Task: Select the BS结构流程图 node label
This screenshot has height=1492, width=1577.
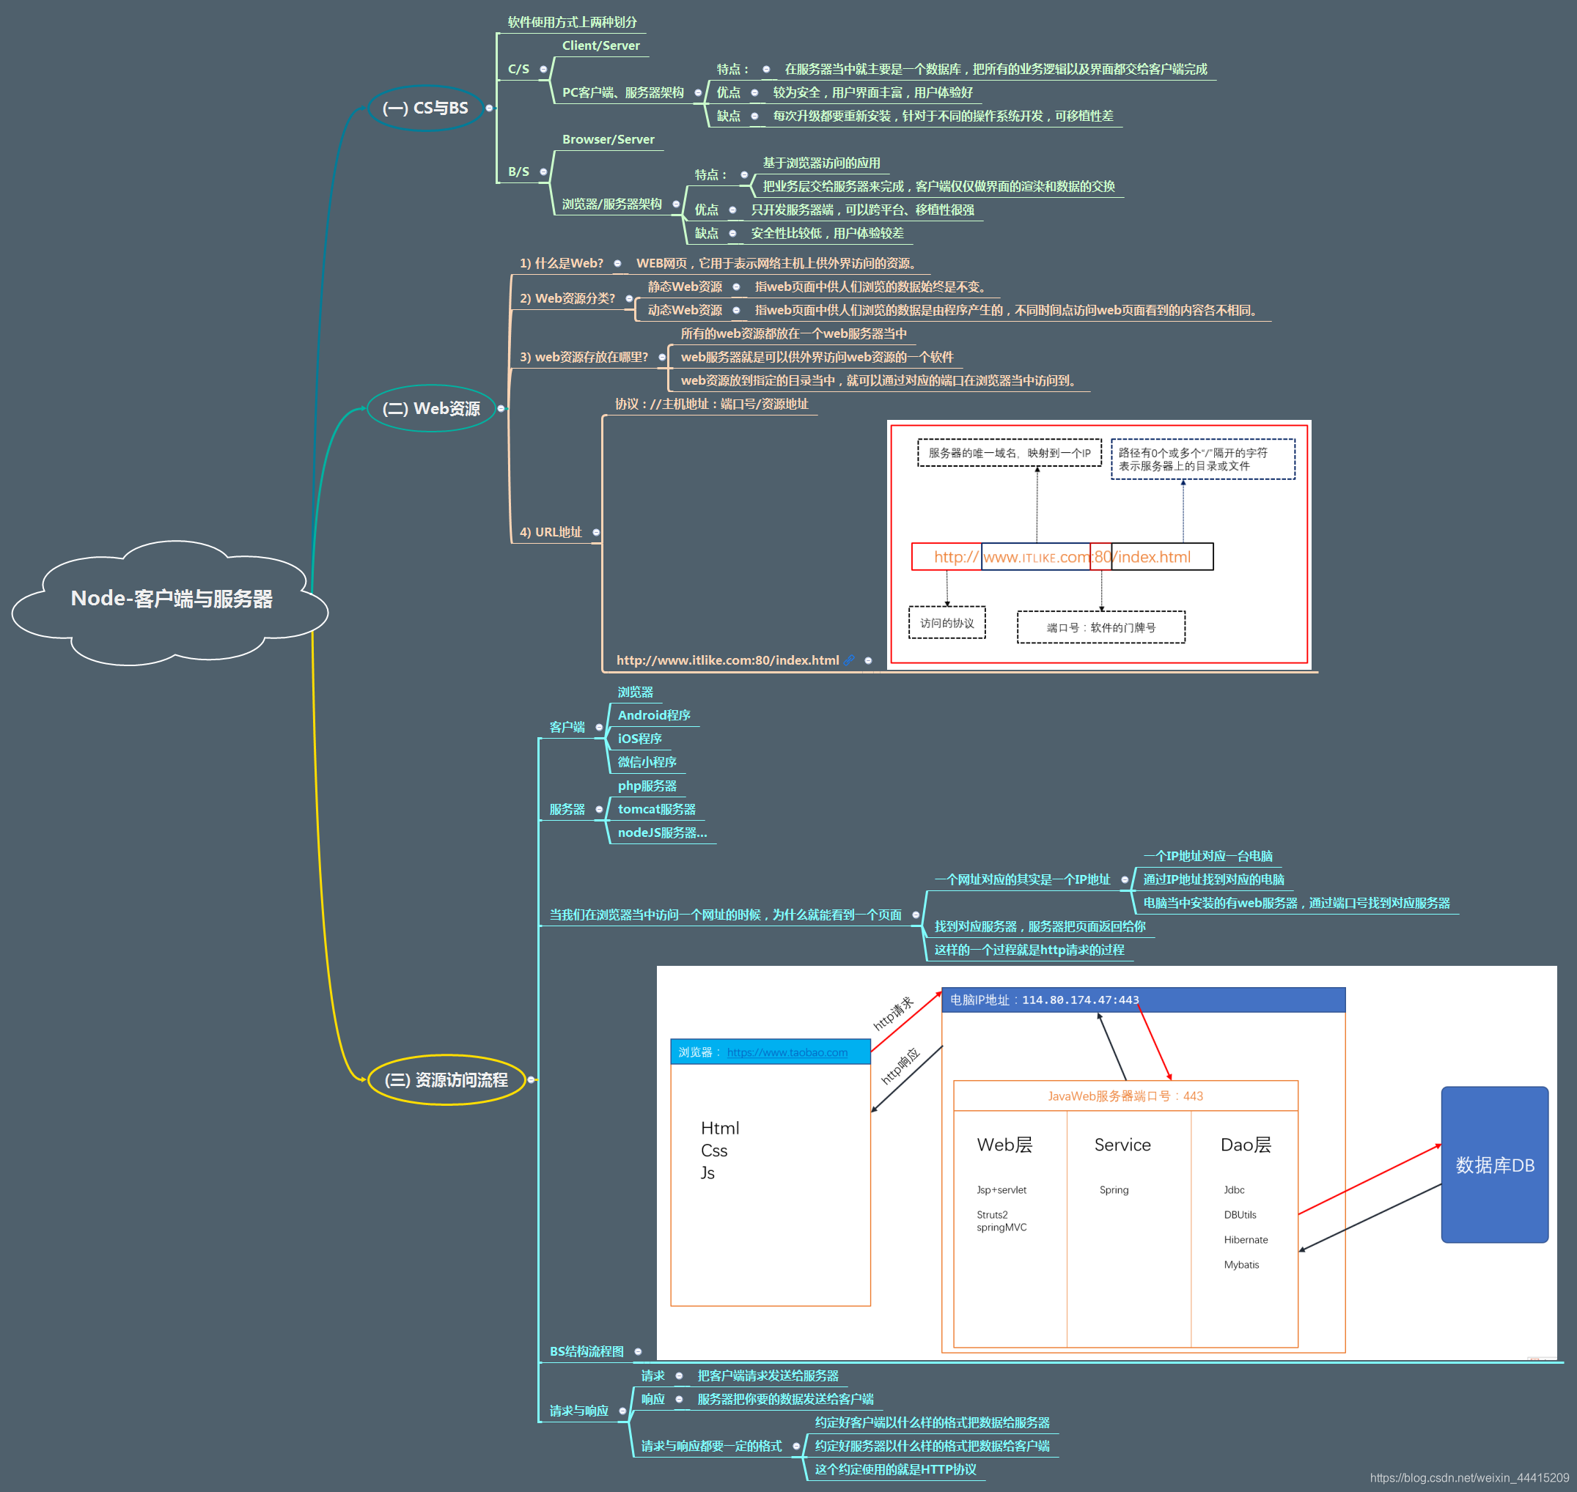Action: pyautogui.click(x=587, y=1352)
